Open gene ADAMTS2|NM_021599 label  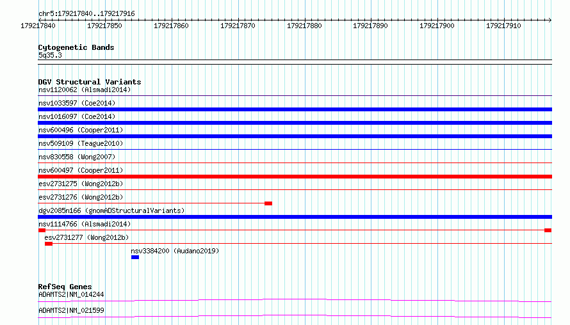(71, 310)
